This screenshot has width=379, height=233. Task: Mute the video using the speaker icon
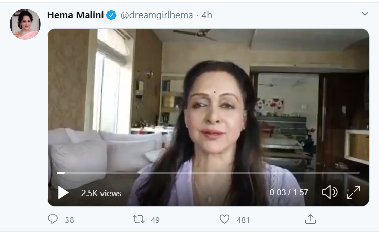pyautogui.click(x=330, y=192)
